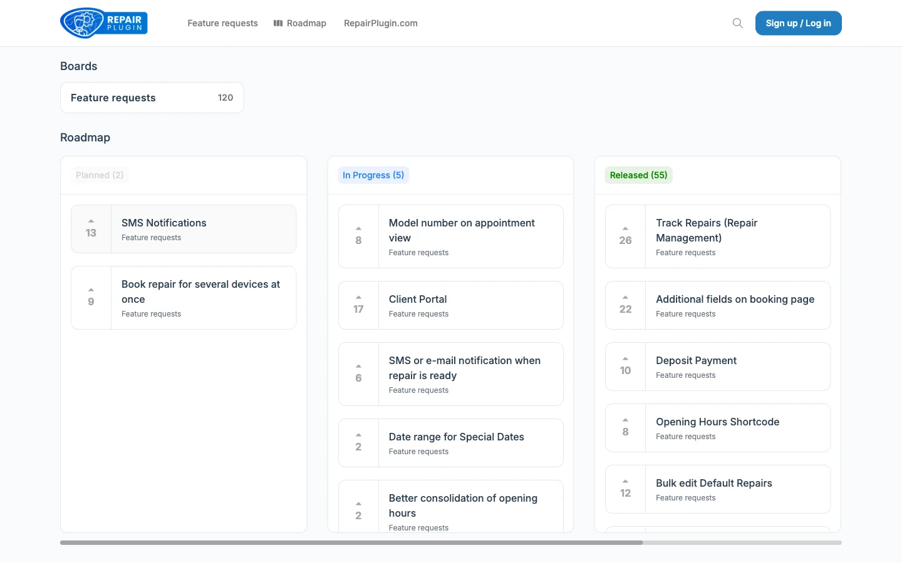Click the Repair Plugin logo
This screenshot has height=563, width=902.
coord(103,23)
